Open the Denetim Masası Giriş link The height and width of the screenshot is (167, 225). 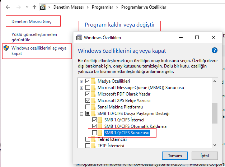(31, 22)
